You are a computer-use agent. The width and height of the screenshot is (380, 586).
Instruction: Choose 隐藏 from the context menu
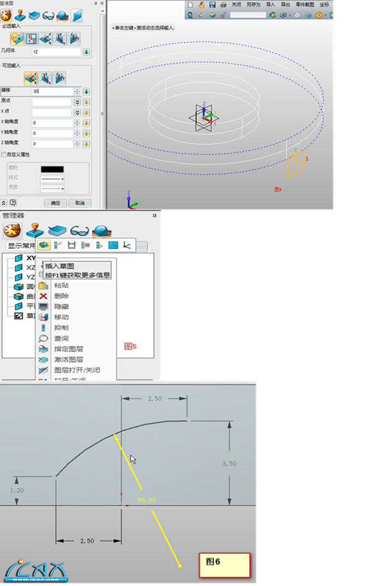(x=61, y=306)
